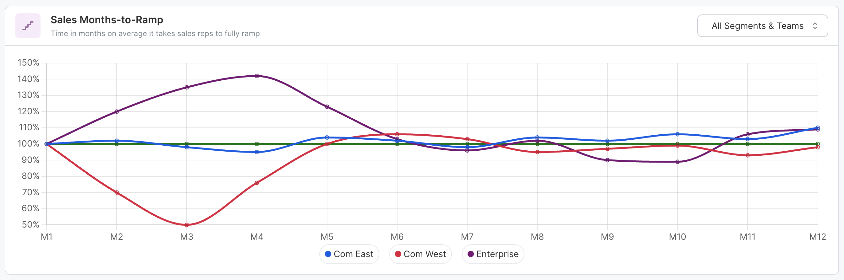The width and height of the screenshot is (844, 280).
Task: Toggle the Com West legend series
Action: pyautogui.click(x=420, y=254)
